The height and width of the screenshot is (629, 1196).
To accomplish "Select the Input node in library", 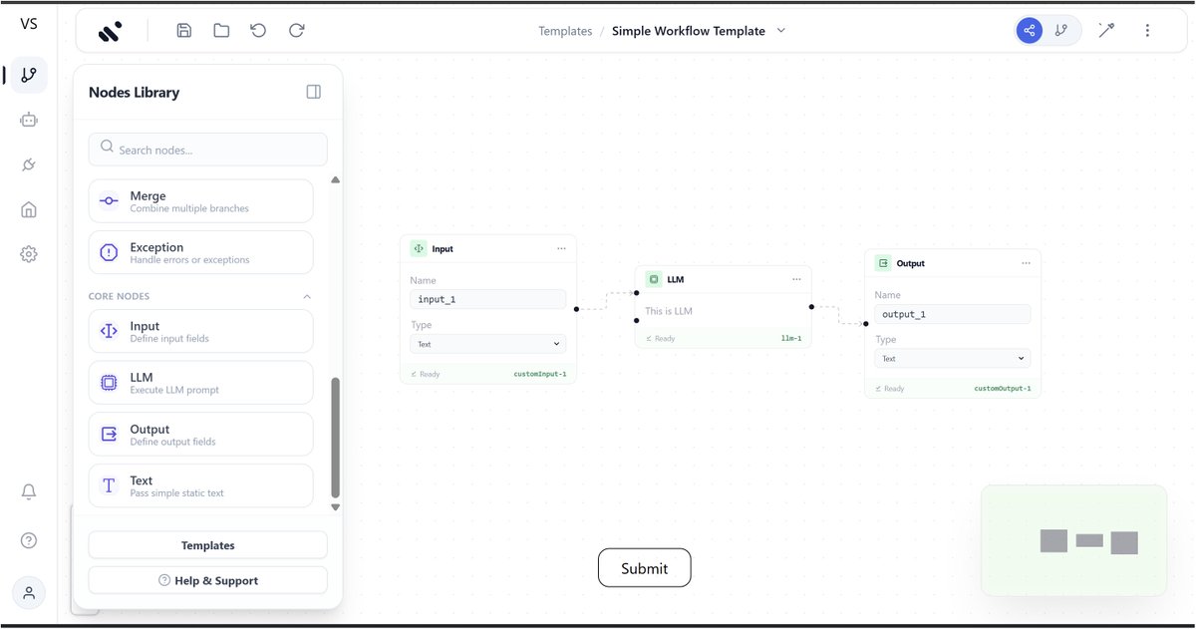I will coord(200,331).
